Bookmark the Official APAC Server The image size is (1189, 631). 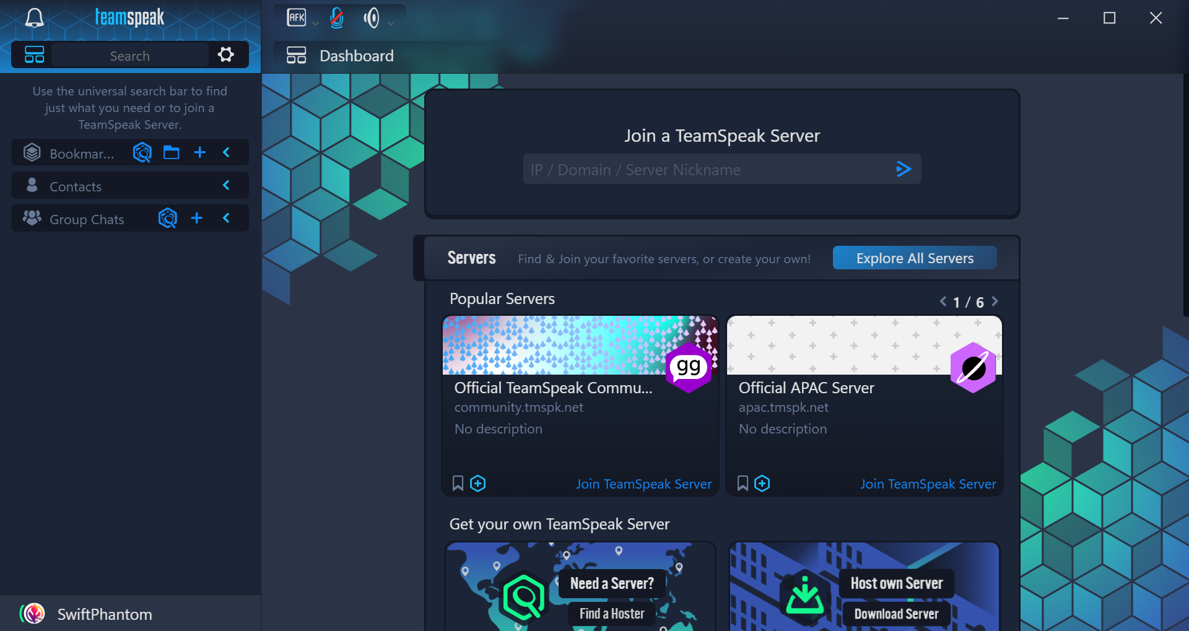(743, 484)
